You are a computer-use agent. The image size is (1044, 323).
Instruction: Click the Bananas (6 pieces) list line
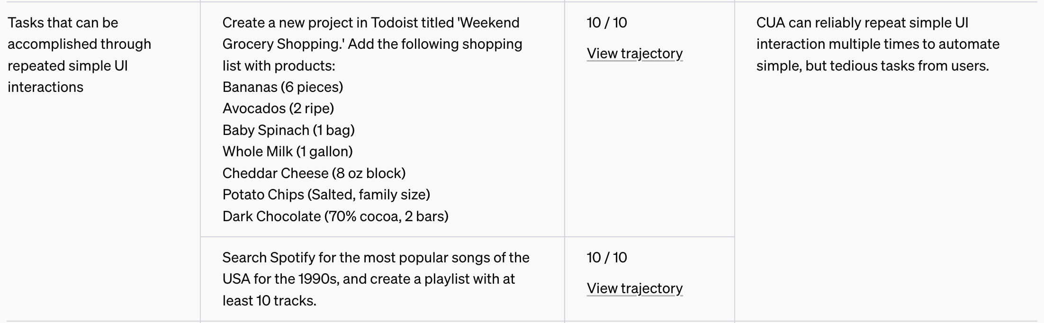[283, 87]
